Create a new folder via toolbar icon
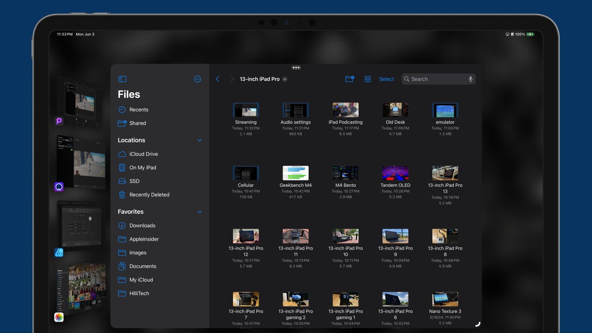The width and height of the screenshot is (592, 333). (x=350, y=79)
